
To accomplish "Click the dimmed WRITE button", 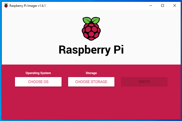I will (x=144, y=82).
